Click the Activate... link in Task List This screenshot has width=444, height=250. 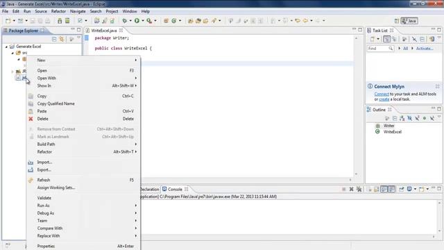pos(425,49)
